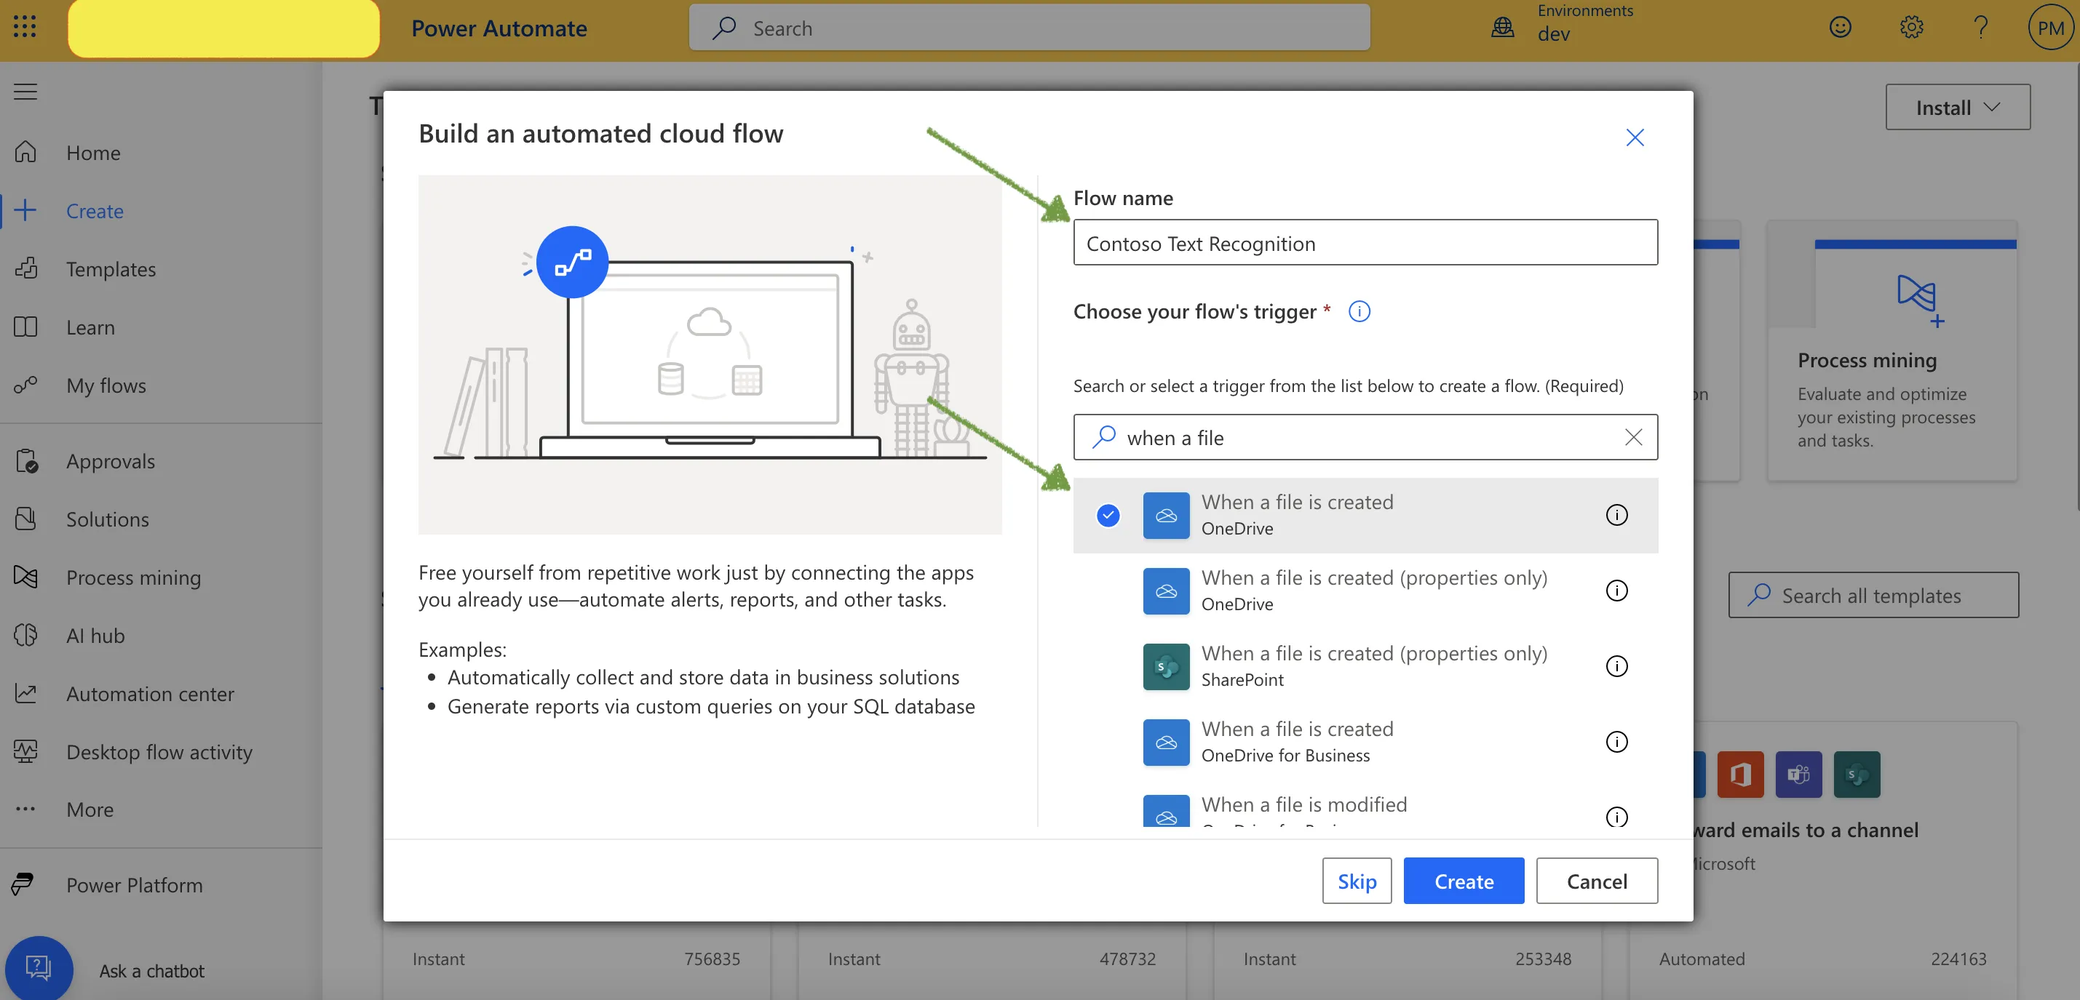
Task: Click the search magnifier in top bar
Action: coord(723,28)
